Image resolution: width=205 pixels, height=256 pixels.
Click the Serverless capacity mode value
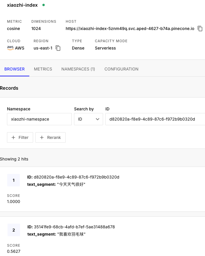tap(105, 48)
